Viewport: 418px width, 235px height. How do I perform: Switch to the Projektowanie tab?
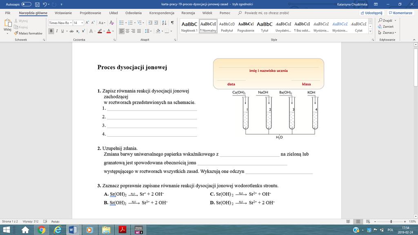[x=90, y=13]
